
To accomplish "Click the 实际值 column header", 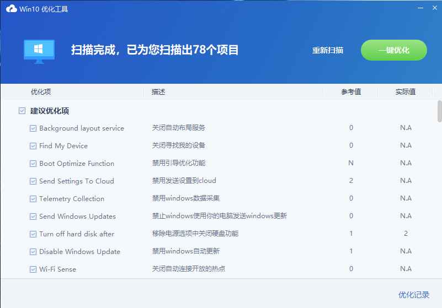I will point(406,92).
